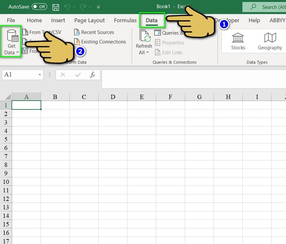Click the Insert Function (fx) icon

click(93, 74)
